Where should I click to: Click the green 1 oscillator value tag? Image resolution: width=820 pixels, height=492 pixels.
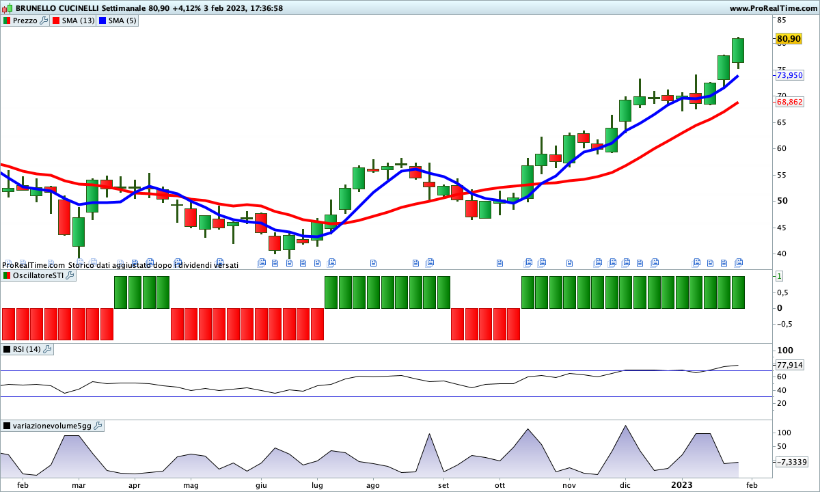[779, 276]
